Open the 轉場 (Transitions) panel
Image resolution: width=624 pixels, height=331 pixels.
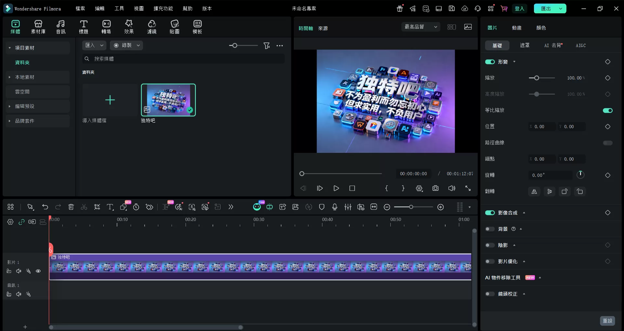(106, 27)
